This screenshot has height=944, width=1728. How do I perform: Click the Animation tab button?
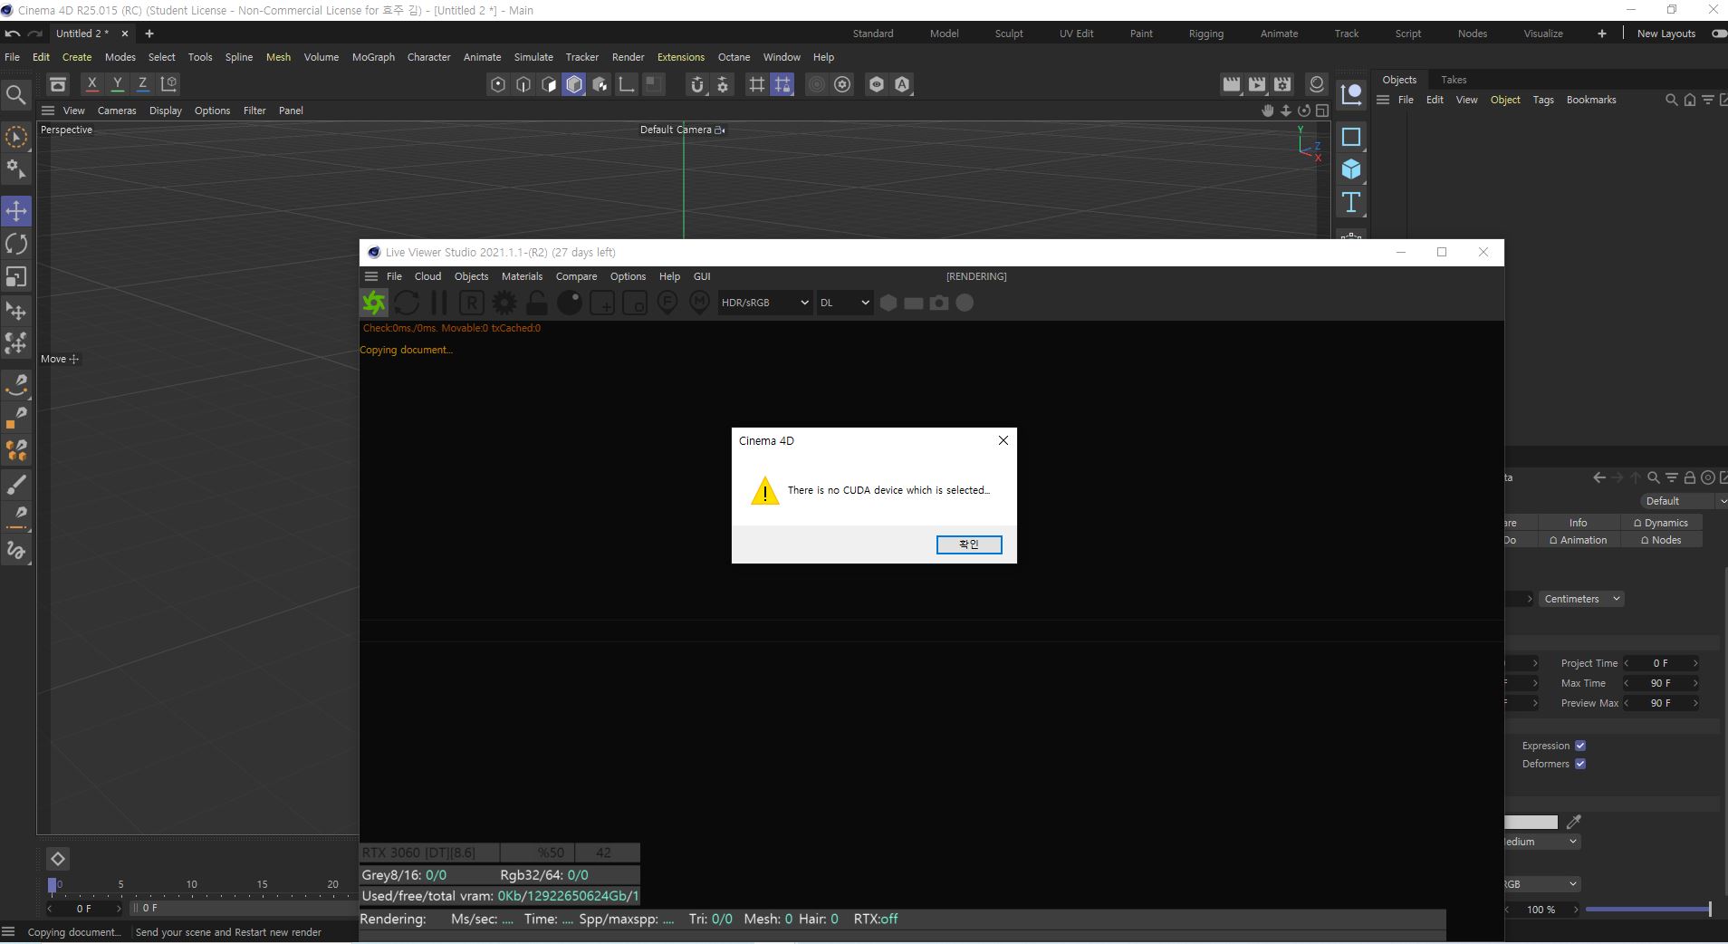[1579, 540]
